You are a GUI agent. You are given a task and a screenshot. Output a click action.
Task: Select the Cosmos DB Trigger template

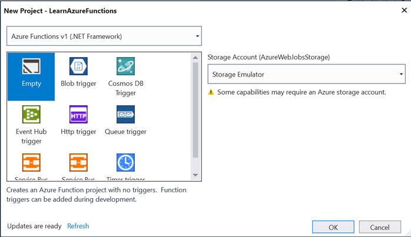click(125, 67)
